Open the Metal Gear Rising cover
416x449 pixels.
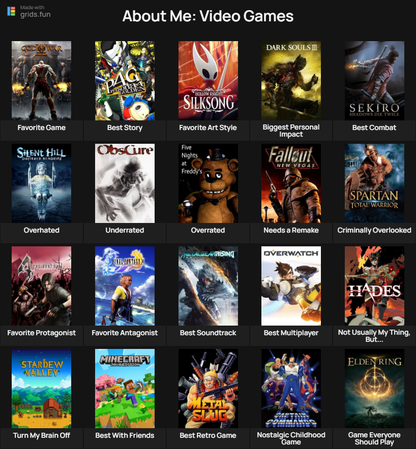(x=208, y=286)
